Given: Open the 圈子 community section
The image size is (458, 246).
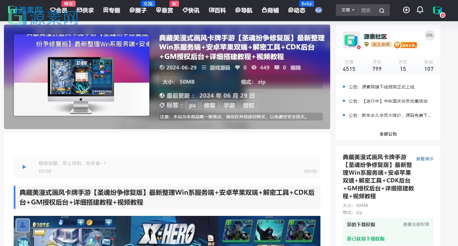Looking at the screenshot, I should [138, 10].
